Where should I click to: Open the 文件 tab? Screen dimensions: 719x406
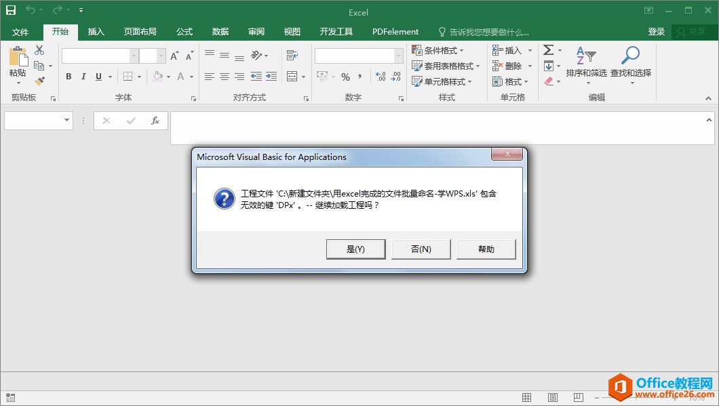click(x=20, y=32)
